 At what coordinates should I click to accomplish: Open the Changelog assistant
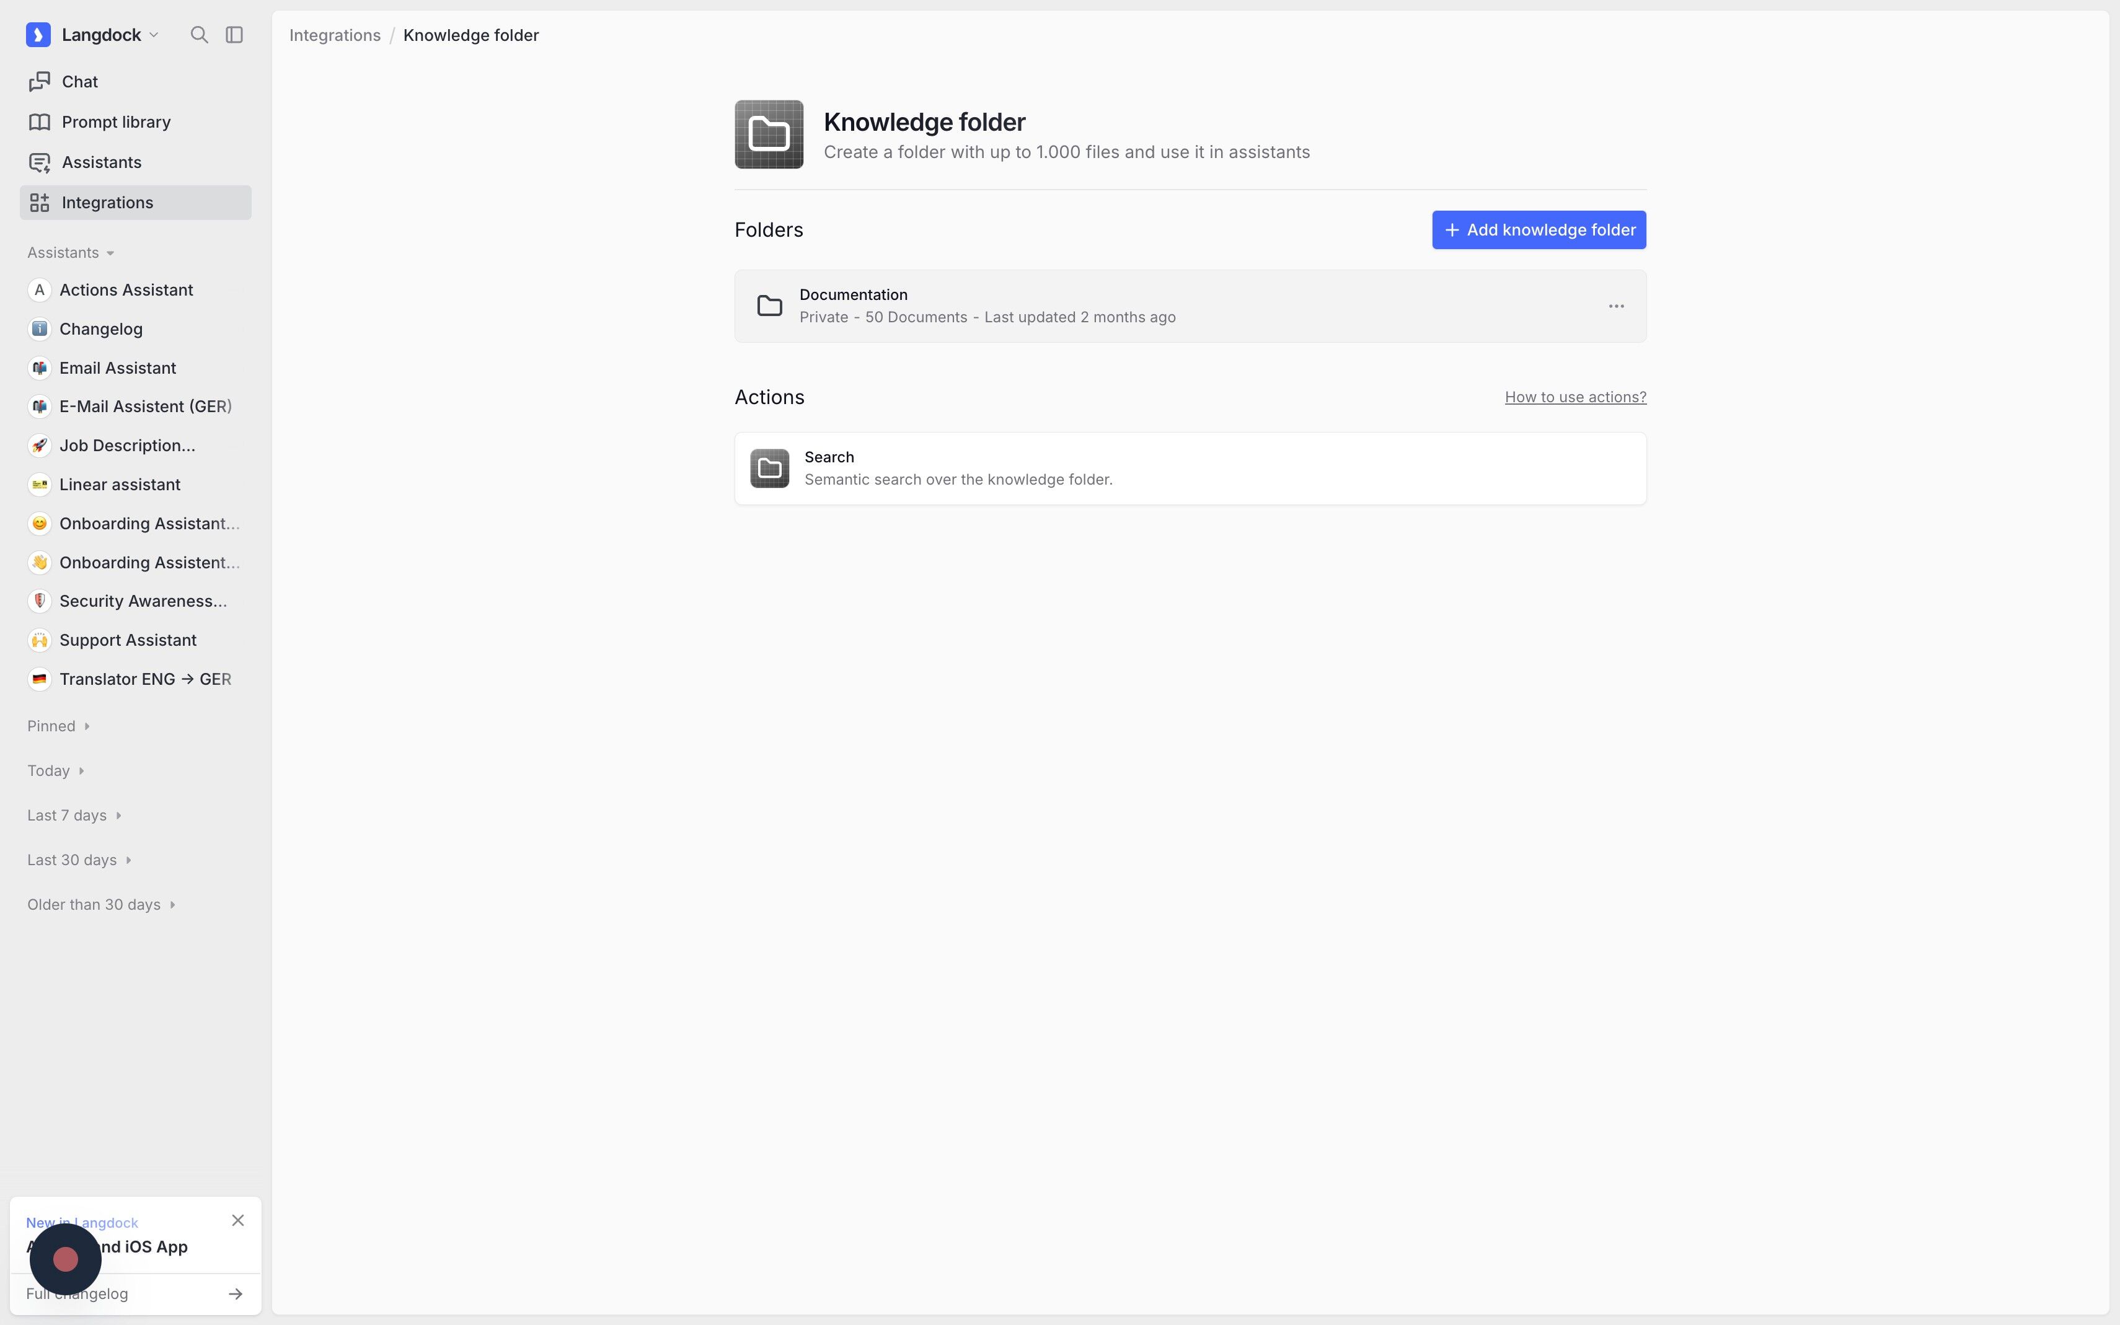click(x=101, y=328)
